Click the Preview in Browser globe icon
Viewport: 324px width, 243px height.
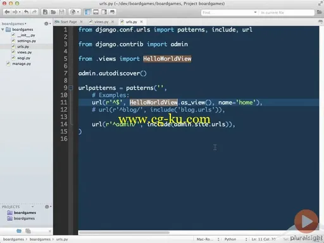[73, 12]
